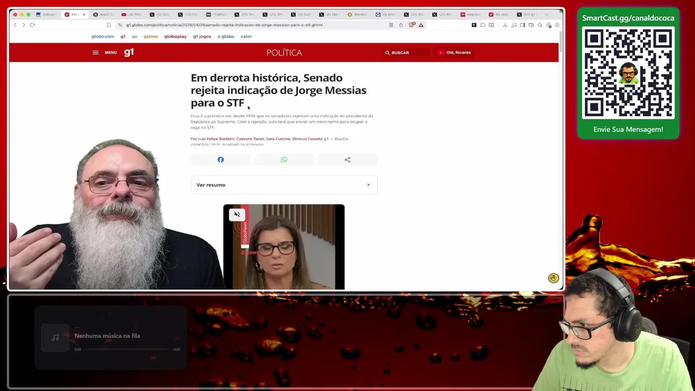This screenshot has width=695, height=391.
Task: Open author Vinícius Cassela link
Action: tap(307, 139)
